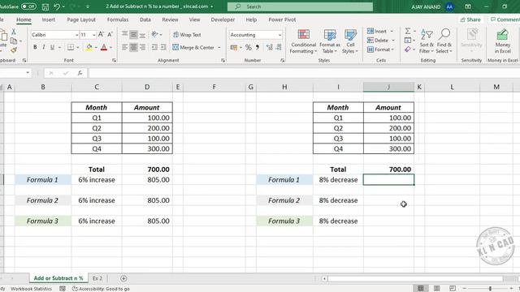
Task: Open Format as Table gallery
Action: (330, 41)
